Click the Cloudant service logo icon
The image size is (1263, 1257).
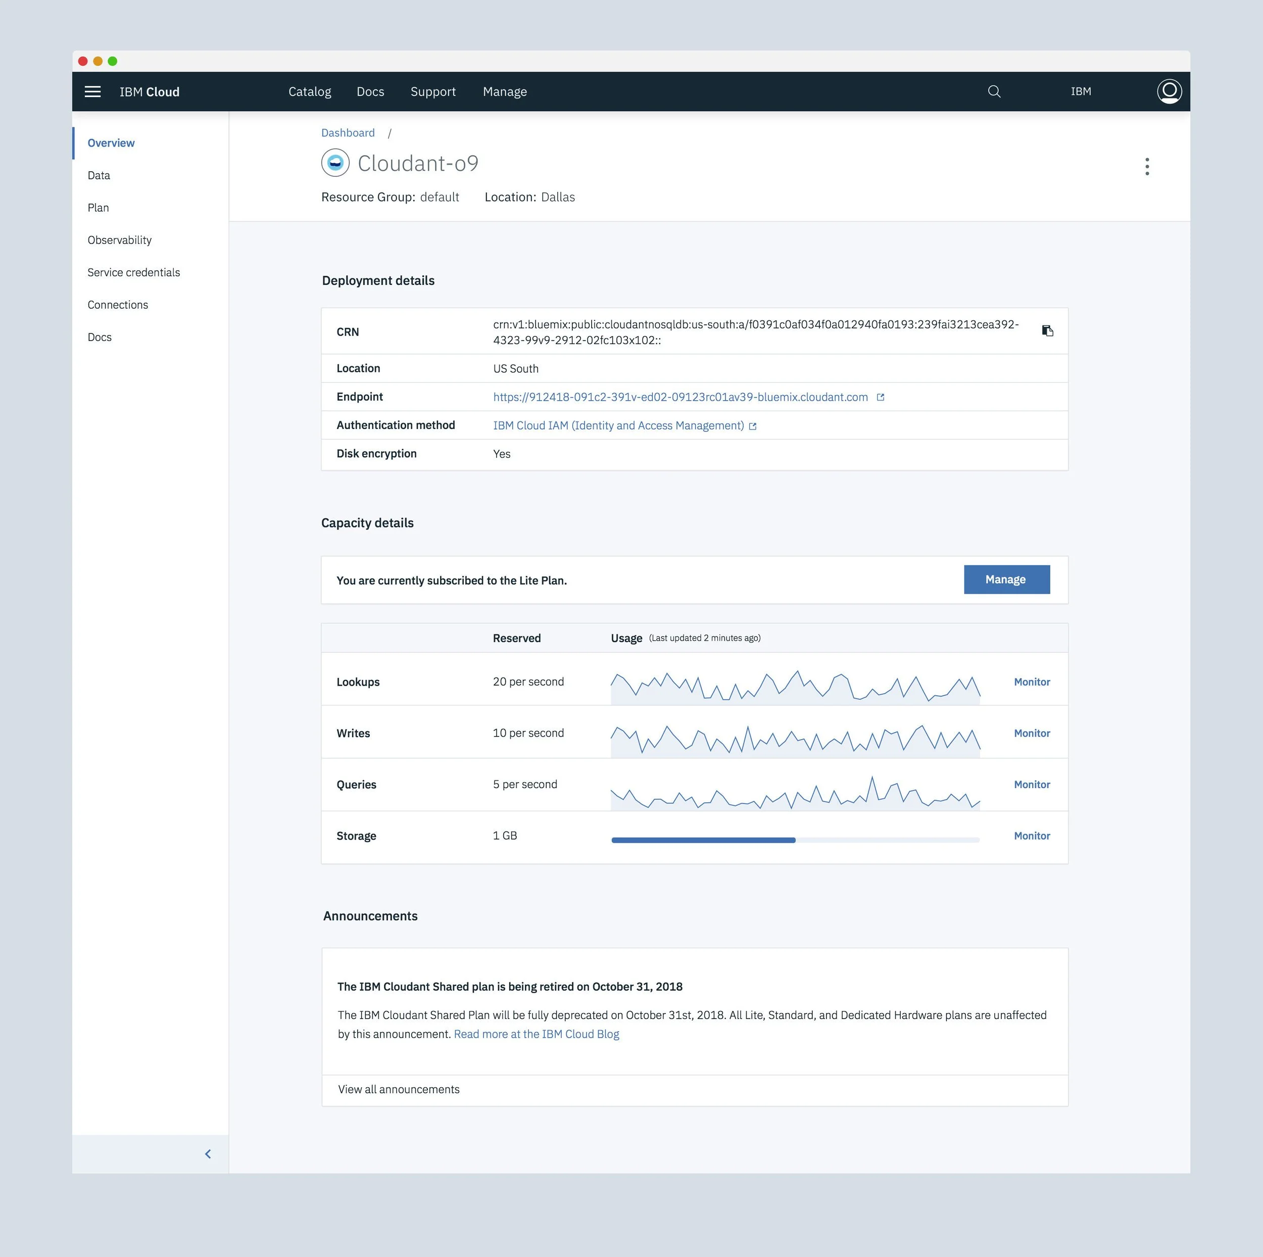335,163
